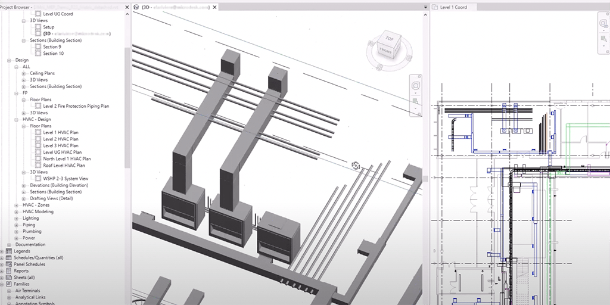610x305 pixels.
Task: Click the Level UG Coord view icon
Action: (x=38, y=14)
